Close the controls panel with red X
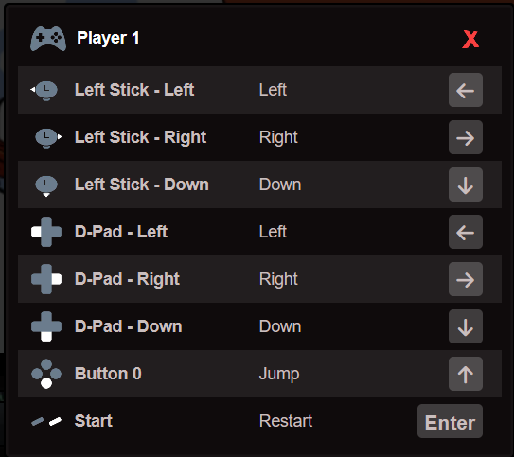The height and width of the screenshot is (457, 514). (470, 40)
